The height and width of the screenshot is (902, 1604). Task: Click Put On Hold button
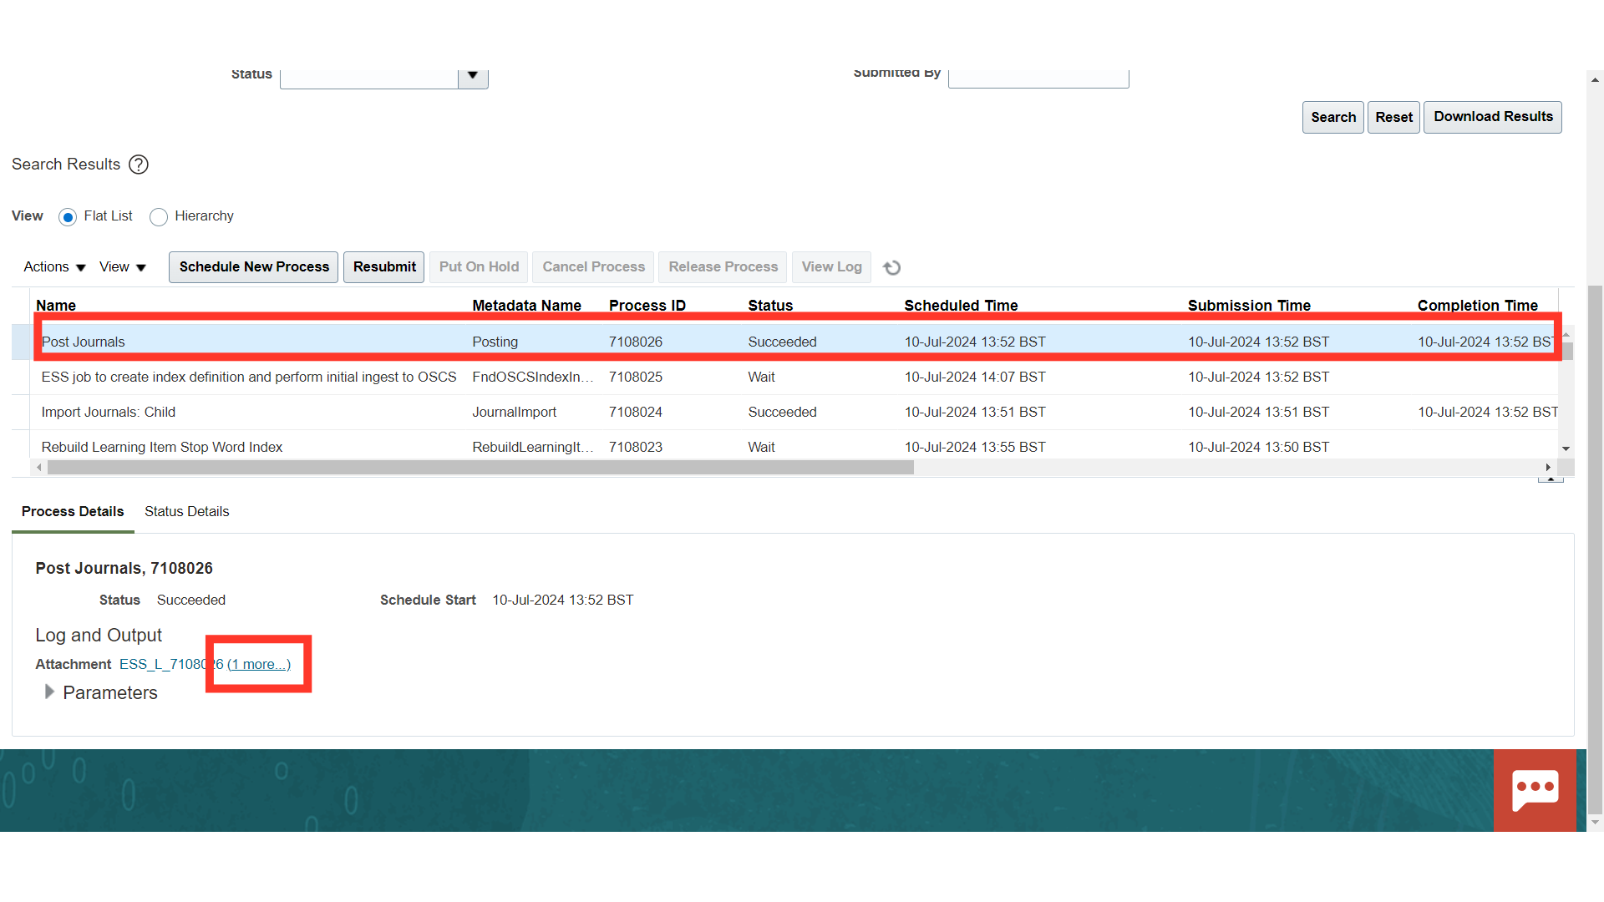click(x=479, y=267)
